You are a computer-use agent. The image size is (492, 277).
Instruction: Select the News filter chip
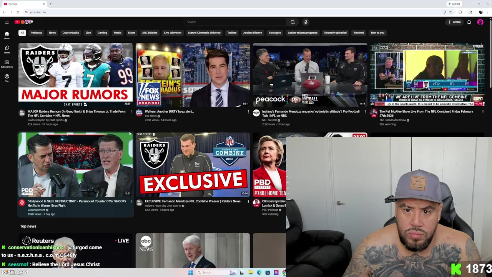pos(52,33)
